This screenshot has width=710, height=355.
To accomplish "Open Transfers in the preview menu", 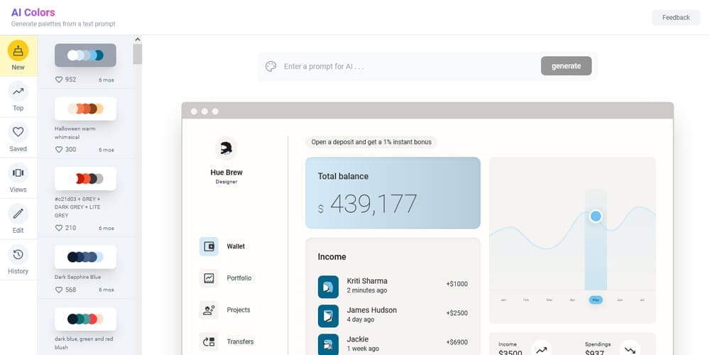I will click(239, 342).
